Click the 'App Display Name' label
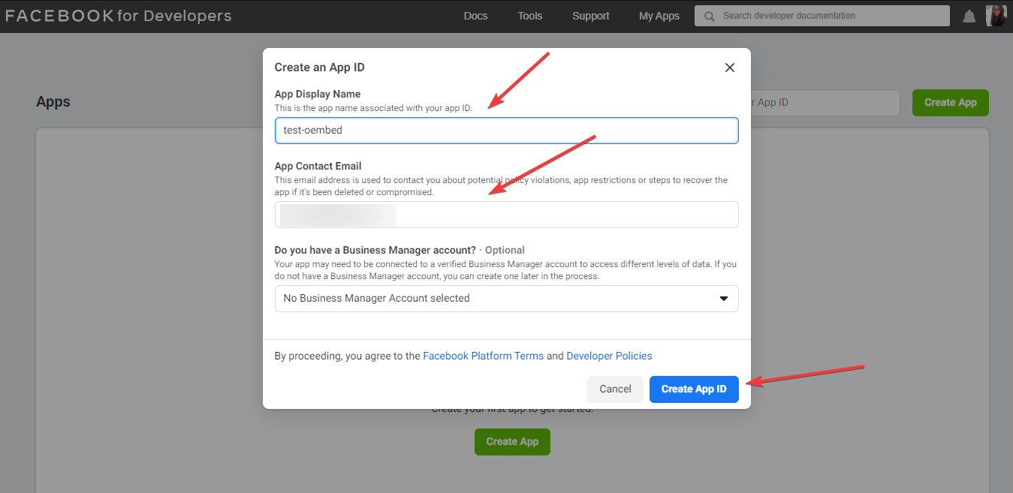Screen dimensions: 1013x493 pyautogui.click(x=318, y=94)
